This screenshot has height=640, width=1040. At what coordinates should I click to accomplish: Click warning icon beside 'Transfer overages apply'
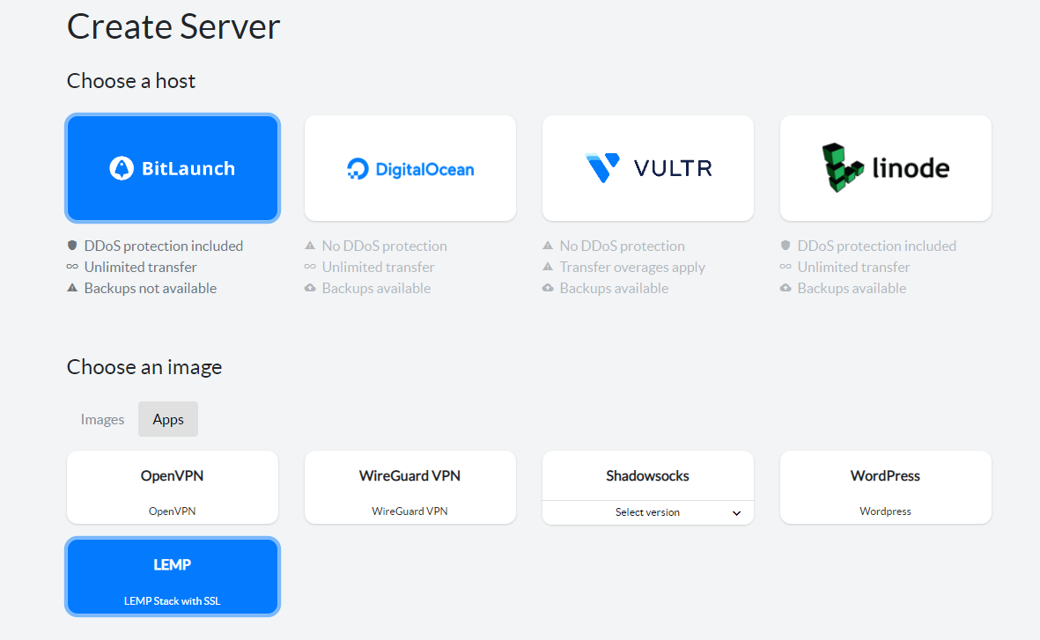point(548,267)
